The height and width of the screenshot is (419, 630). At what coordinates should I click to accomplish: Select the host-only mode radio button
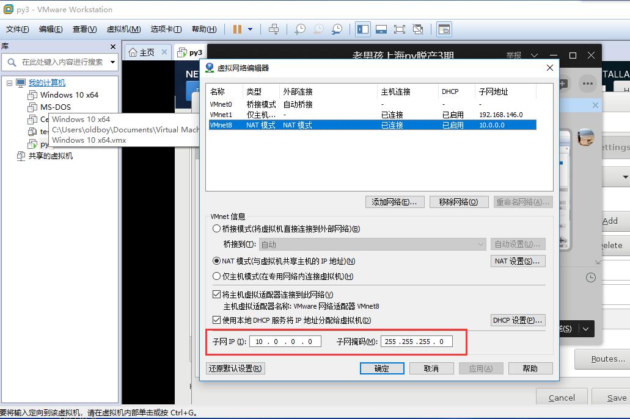216,276
